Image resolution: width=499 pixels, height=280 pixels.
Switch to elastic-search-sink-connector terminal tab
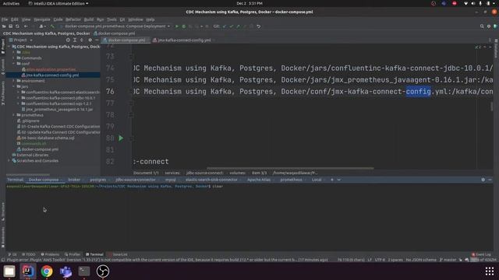point(211,180)
